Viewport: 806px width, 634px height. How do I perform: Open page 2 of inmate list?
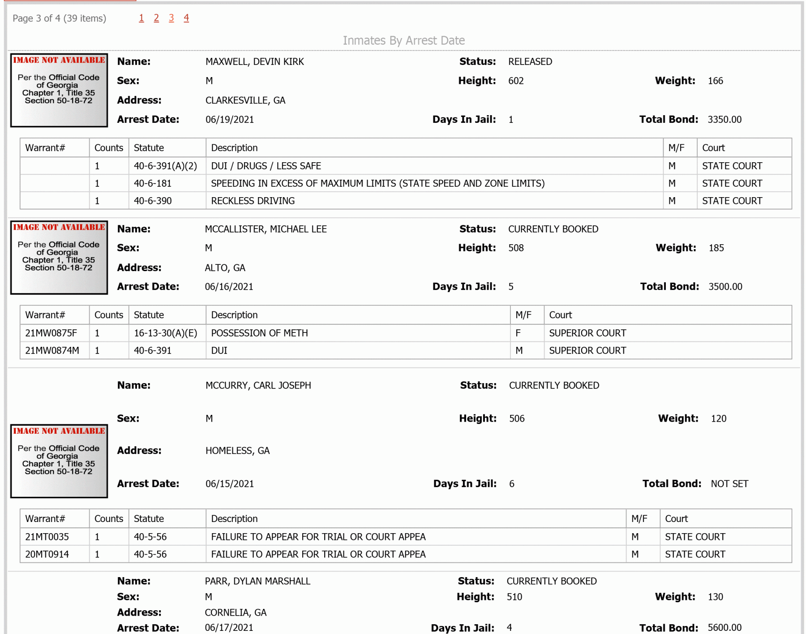pyautogui.click(x=156, y=18)
